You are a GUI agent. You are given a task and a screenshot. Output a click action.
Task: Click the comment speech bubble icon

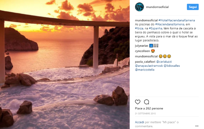point(146,102)
